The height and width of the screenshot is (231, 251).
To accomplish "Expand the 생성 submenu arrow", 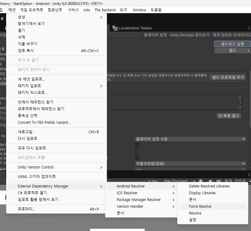I will pyautogui.click(x=101, y=17).
